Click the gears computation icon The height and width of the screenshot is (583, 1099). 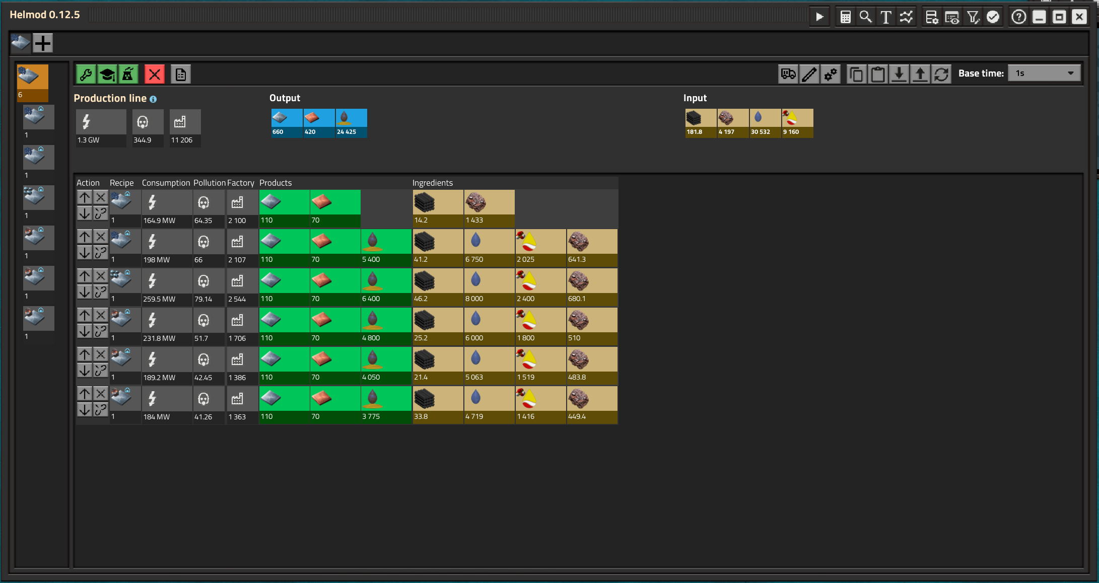coord(831,74)
